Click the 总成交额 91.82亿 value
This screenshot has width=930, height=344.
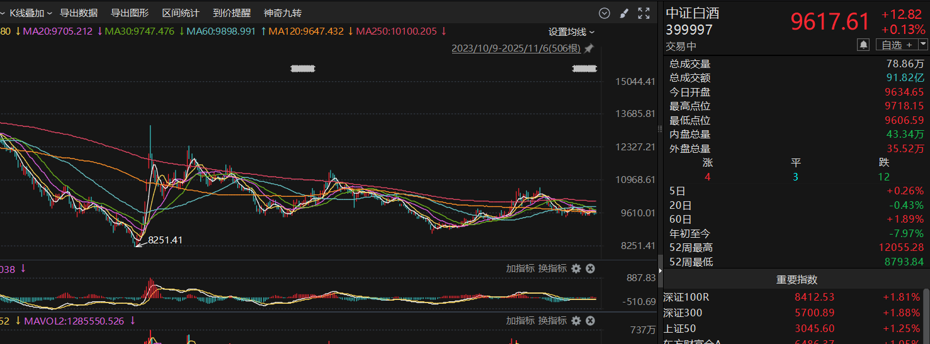click(905, 78)
